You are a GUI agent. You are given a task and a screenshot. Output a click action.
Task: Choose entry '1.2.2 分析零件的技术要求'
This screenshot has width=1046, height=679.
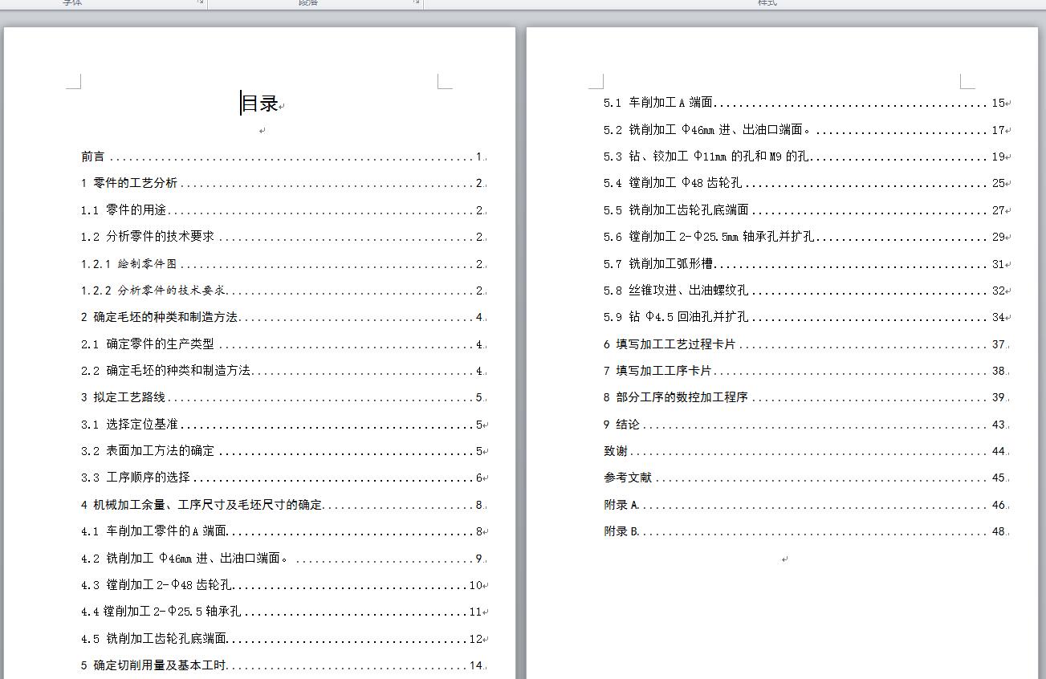tap(283, 291)
